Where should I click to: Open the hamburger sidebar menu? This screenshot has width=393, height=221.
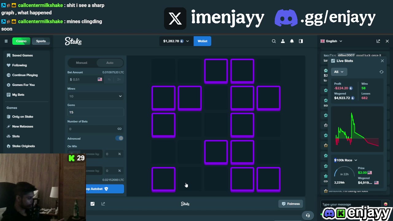click(6, 41)
